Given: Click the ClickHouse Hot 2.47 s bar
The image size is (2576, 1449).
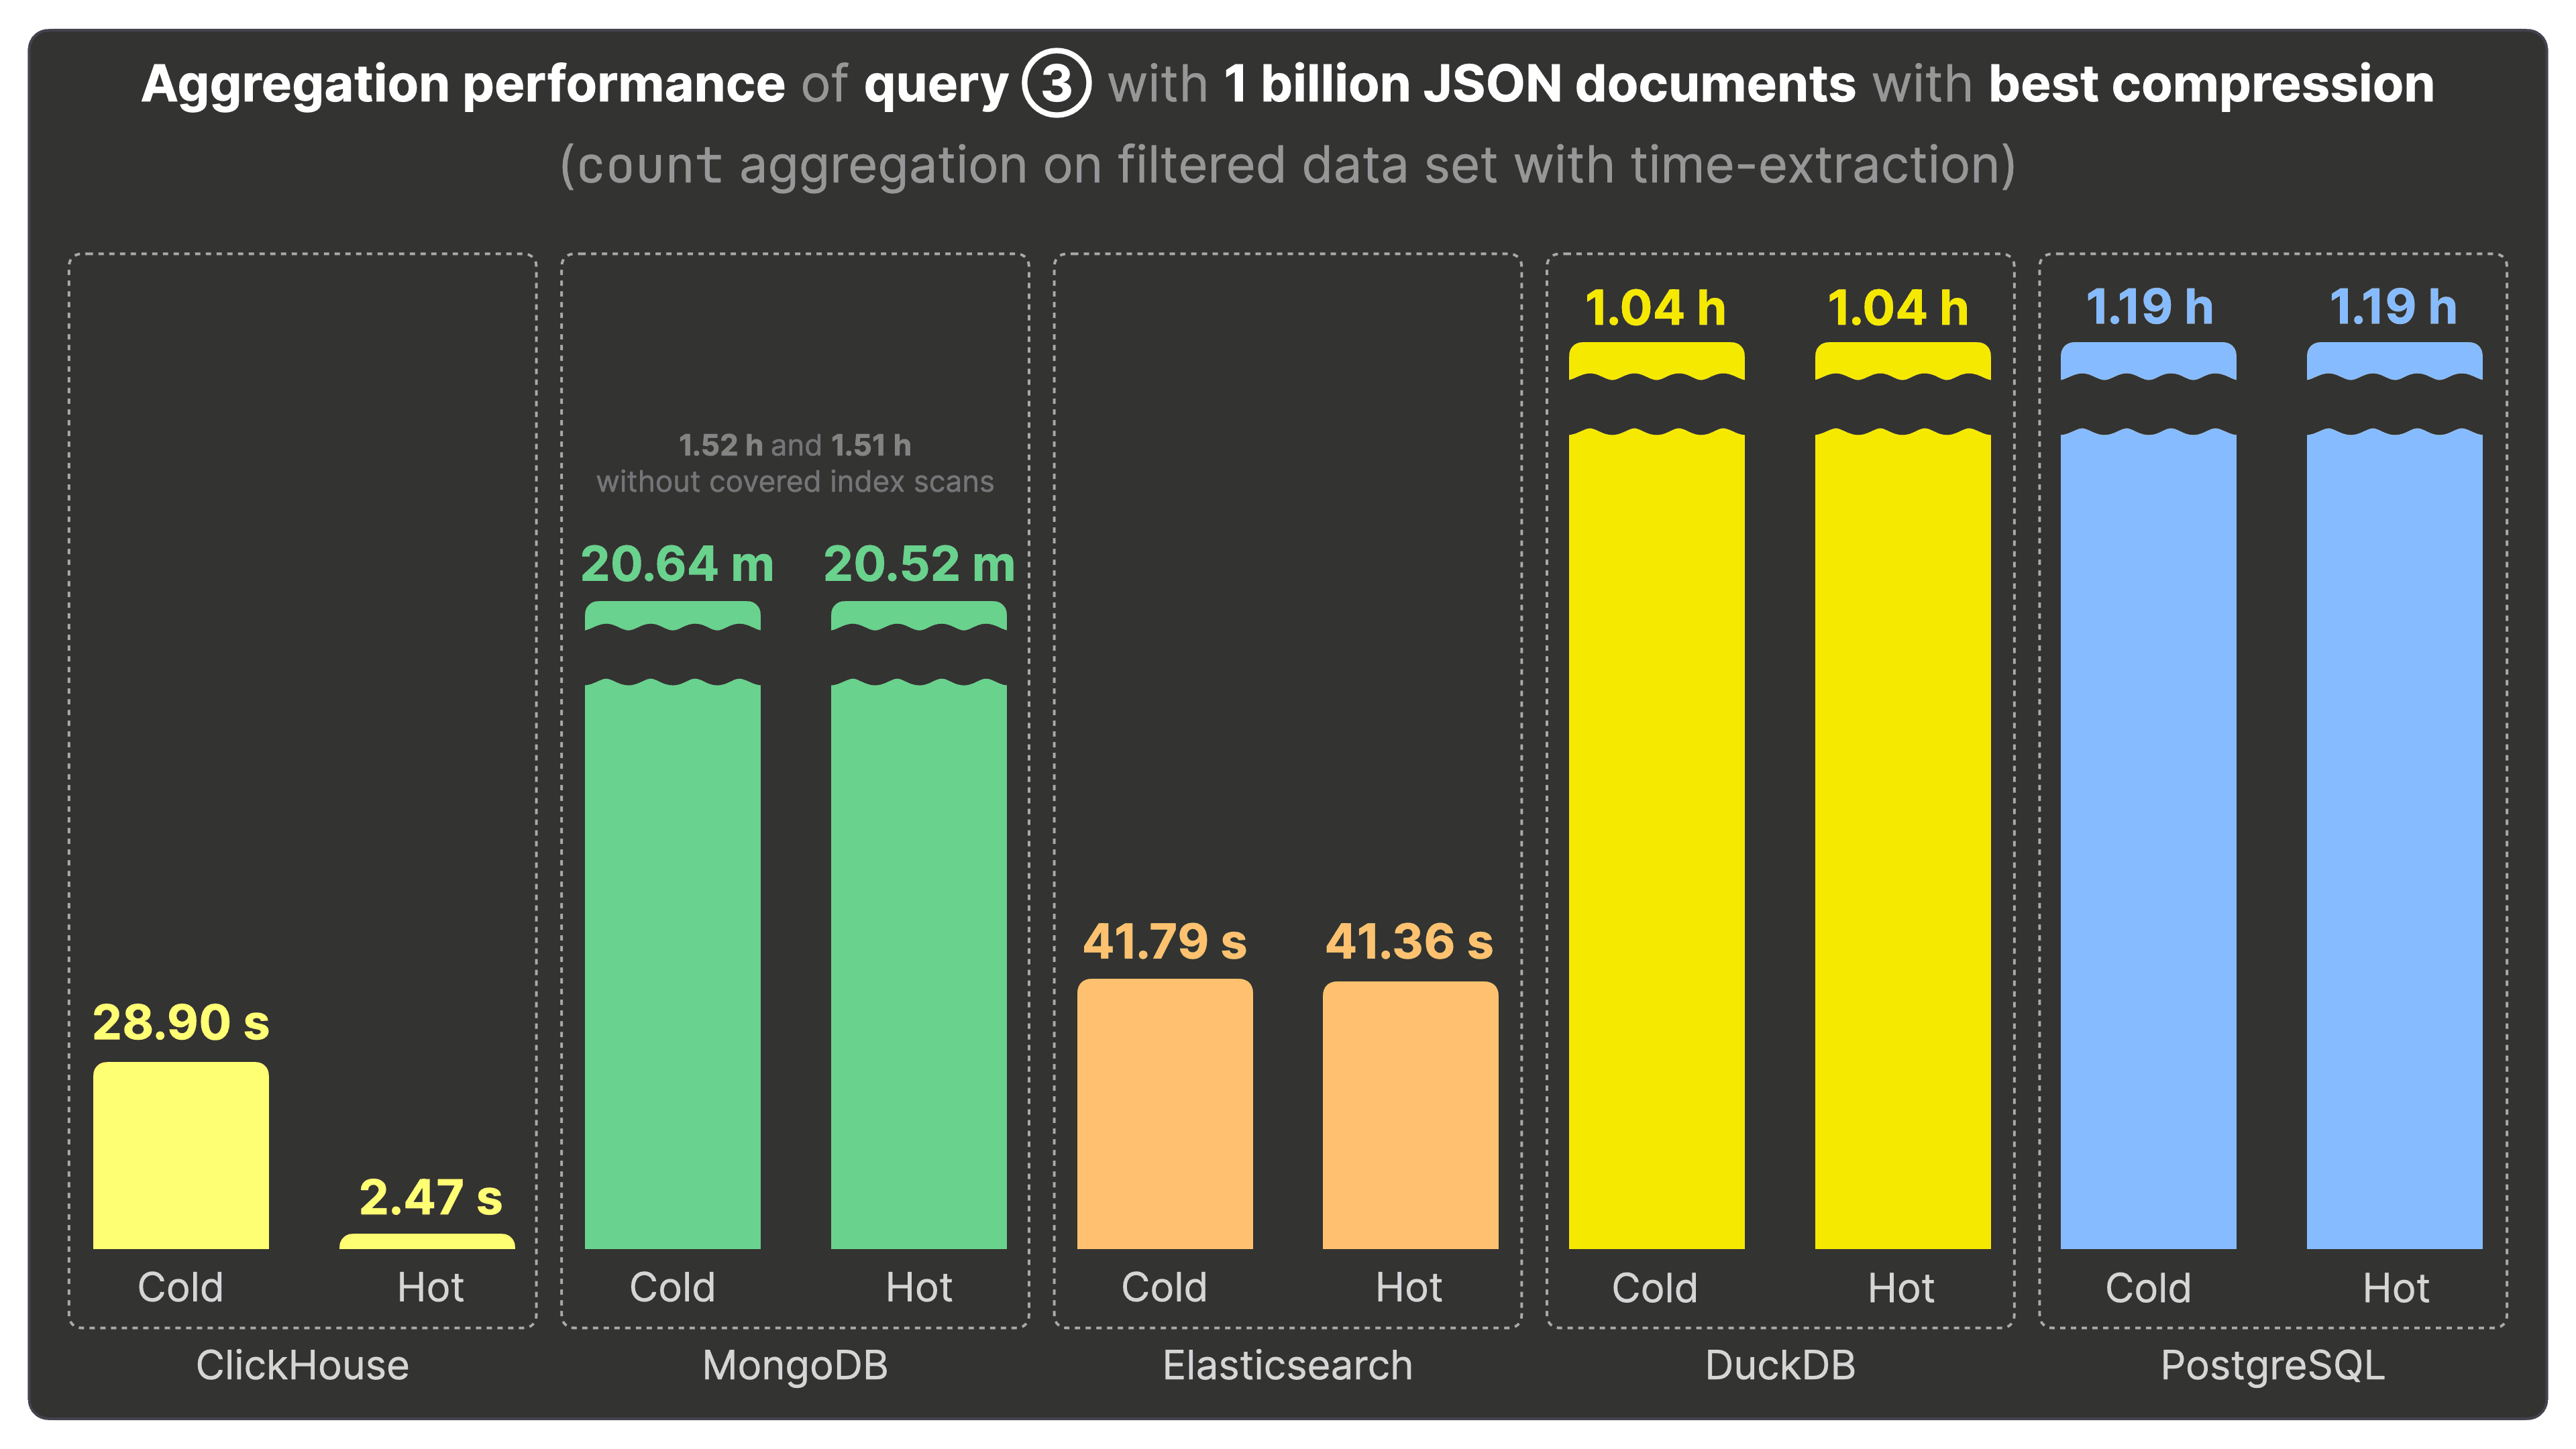Looking at the screenshot, I should point(427,1242).
